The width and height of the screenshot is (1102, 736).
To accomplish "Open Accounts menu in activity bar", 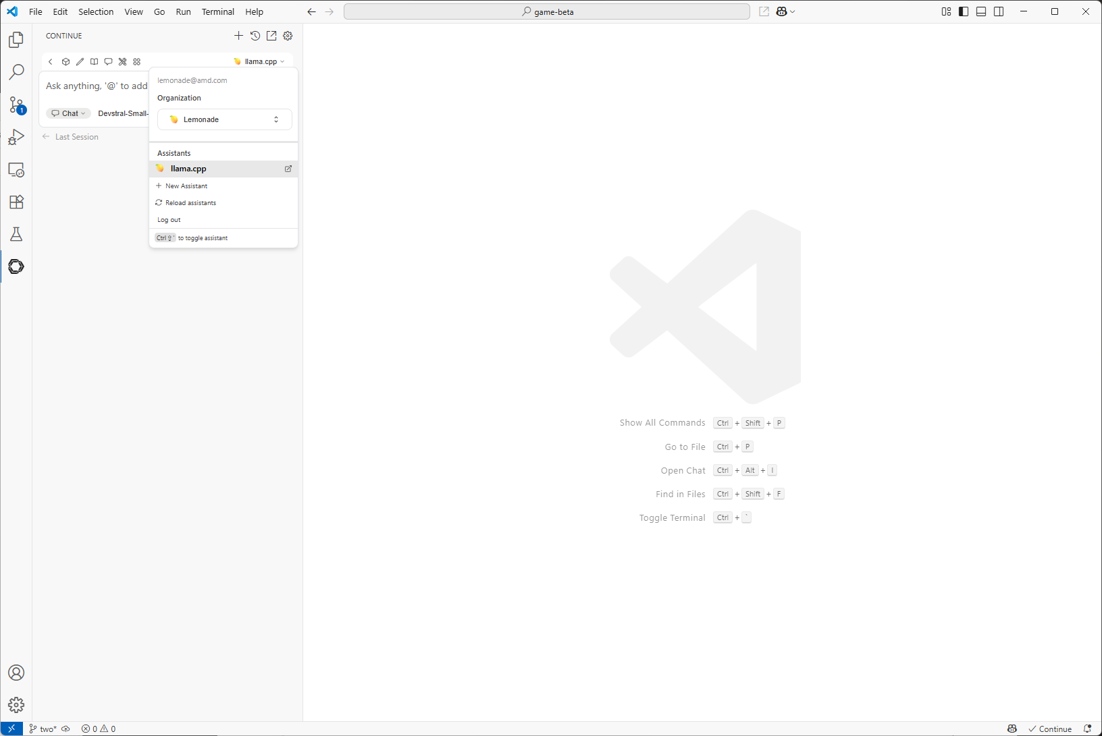I will click(16, 673).
